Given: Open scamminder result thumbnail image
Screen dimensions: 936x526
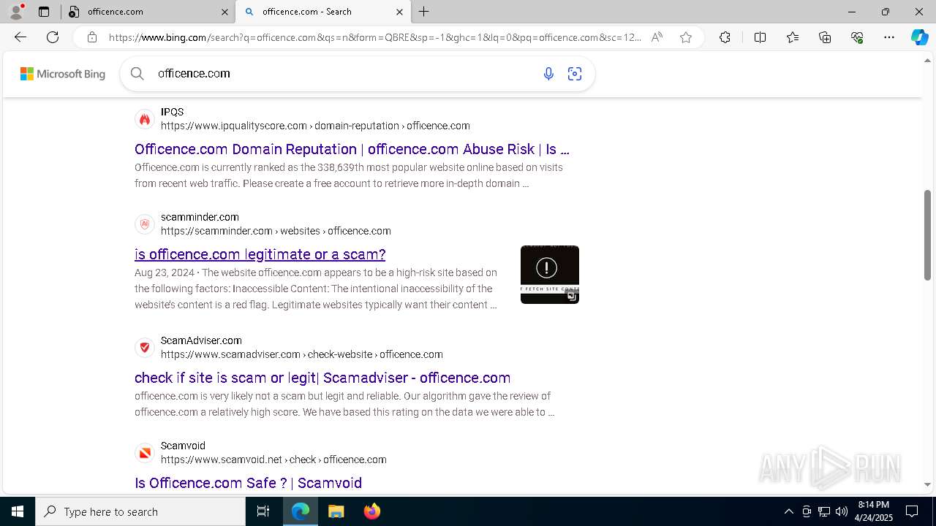Looking at the screenshot, I should click(550, 275).
